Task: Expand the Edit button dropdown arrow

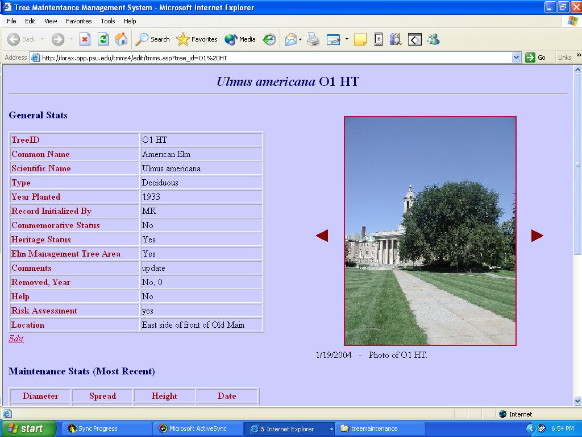Action: [x=347, y=39]
